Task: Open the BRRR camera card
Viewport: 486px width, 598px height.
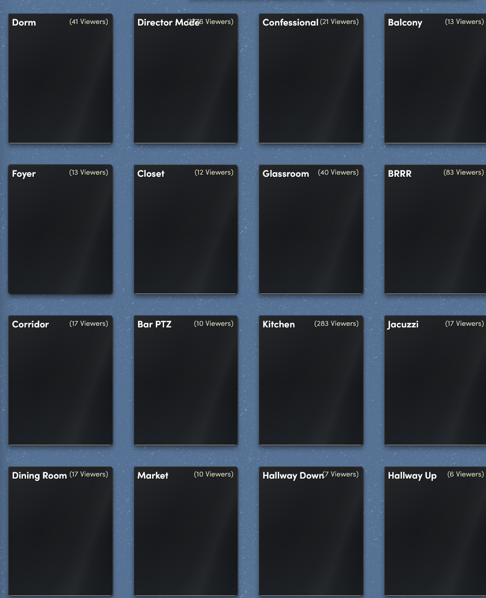Action: coord(435,229)
